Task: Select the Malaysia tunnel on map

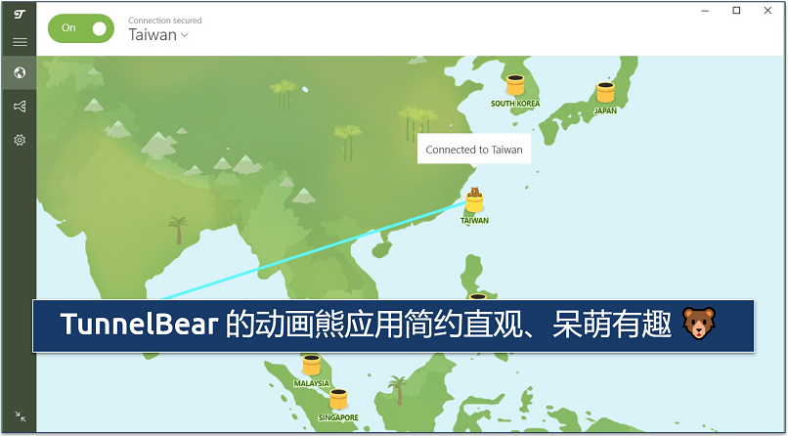Action: 312,366
